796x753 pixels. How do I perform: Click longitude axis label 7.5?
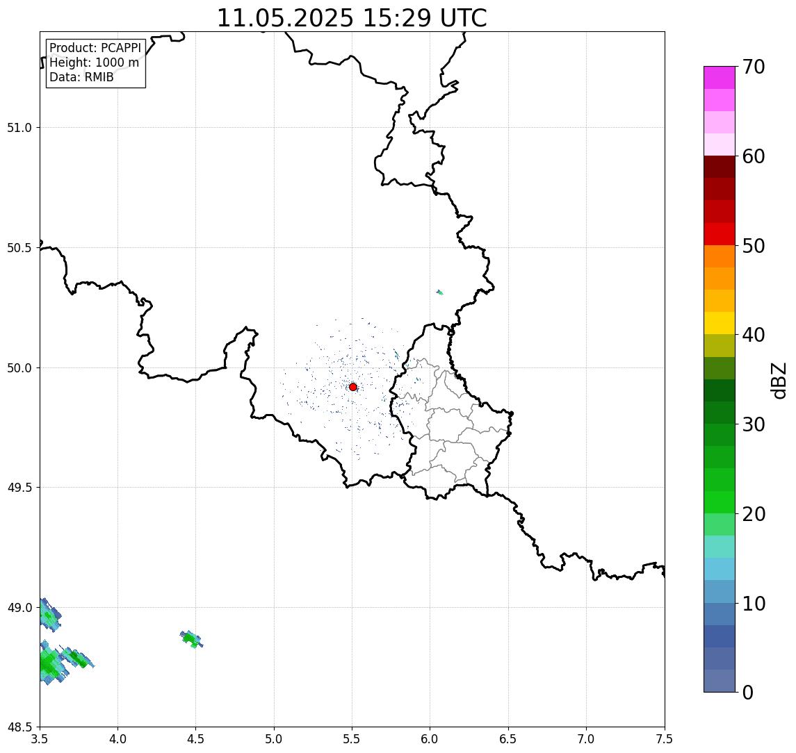[665, 739]
